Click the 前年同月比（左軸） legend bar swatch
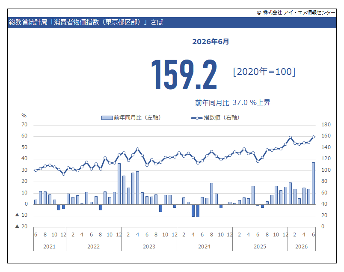344x272 pixels. (107, 118)
